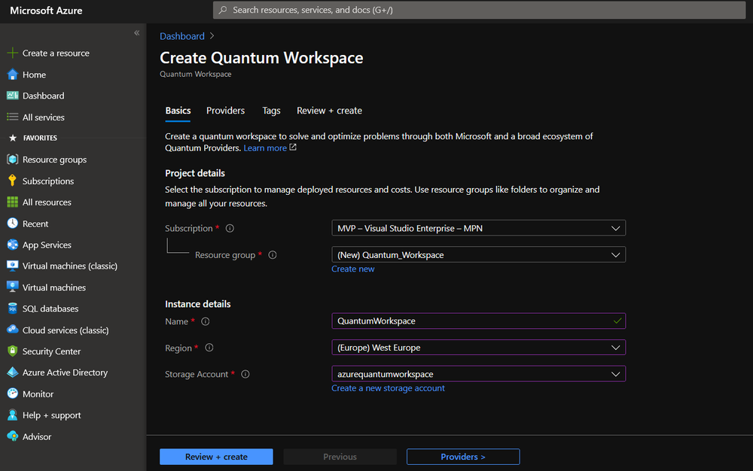This screenshot has height=471, width=753.
Task: Click the info icon beside Resource group
Action: [x=273, y=254]
